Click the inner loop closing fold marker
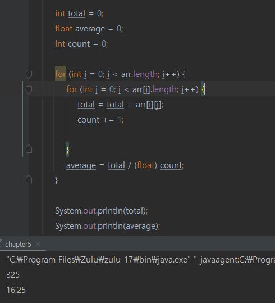 coord(29,149)
